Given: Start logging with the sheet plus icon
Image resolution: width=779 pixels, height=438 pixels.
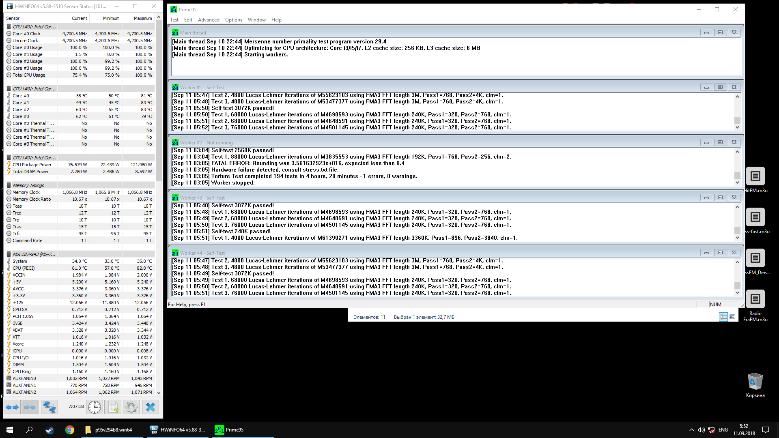Looking at the screenshot, I should click(113, 407).
